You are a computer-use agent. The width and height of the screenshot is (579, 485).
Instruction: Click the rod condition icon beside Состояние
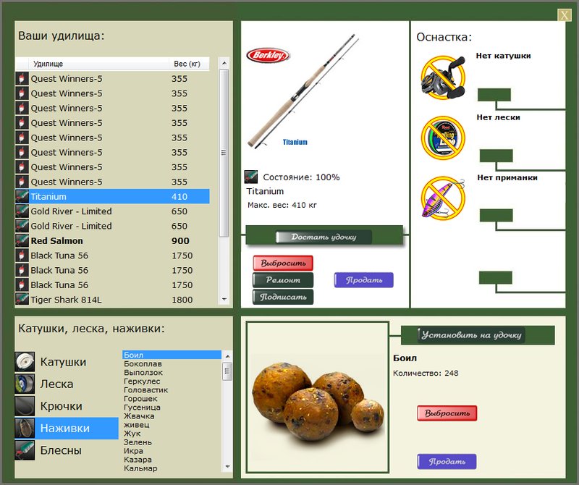(x=250, y=177)
